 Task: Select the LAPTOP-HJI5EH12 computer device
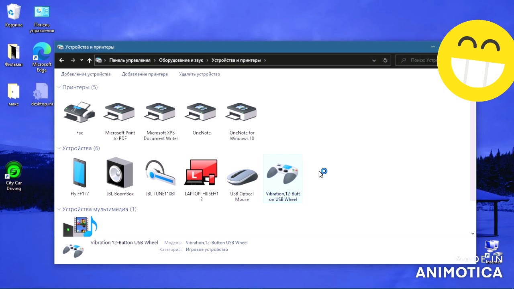point(201,173)
